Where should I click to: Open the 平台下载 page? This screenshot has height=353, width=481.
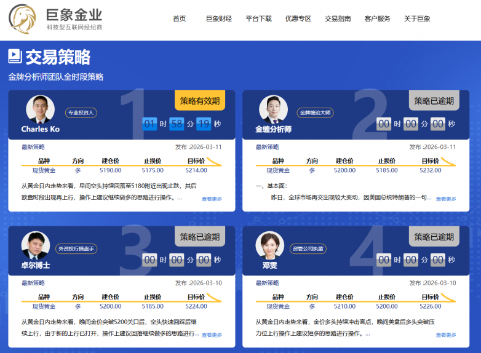pyautogui.click(x=258, y=18)
